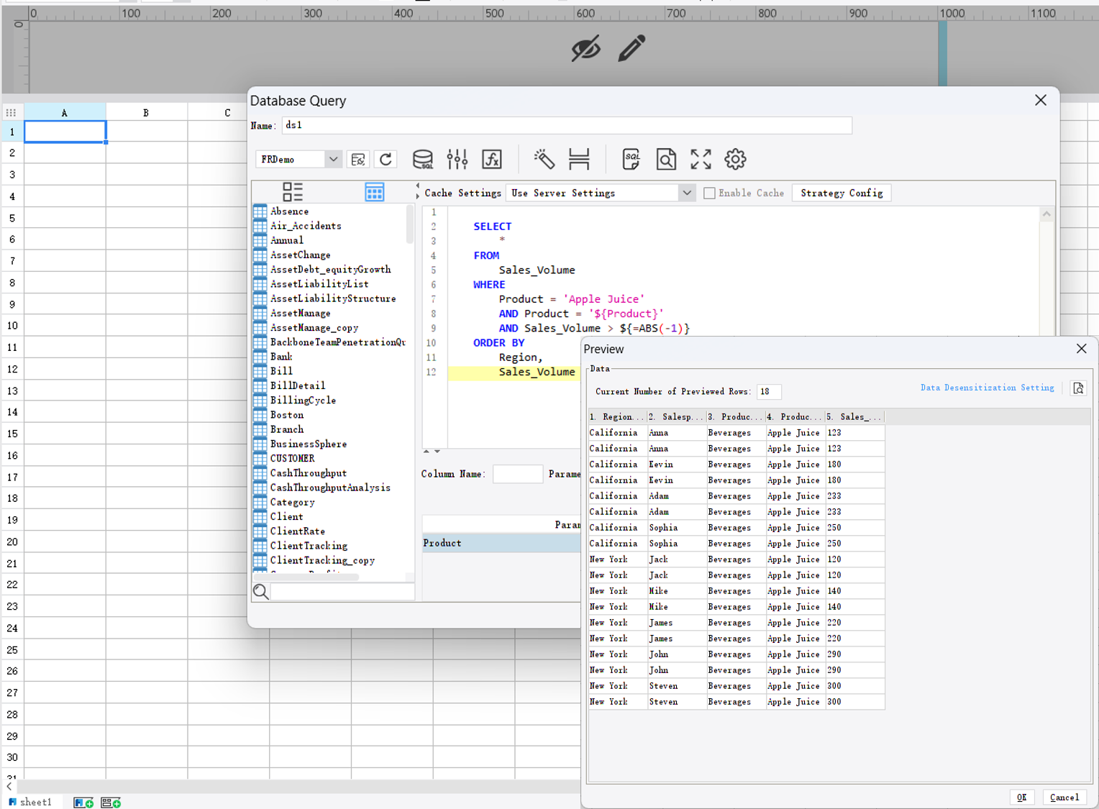The width and height of the screenshot is (1099, 809).
Task: Select the Product parameter row
Action: click(x=501, y=543)
